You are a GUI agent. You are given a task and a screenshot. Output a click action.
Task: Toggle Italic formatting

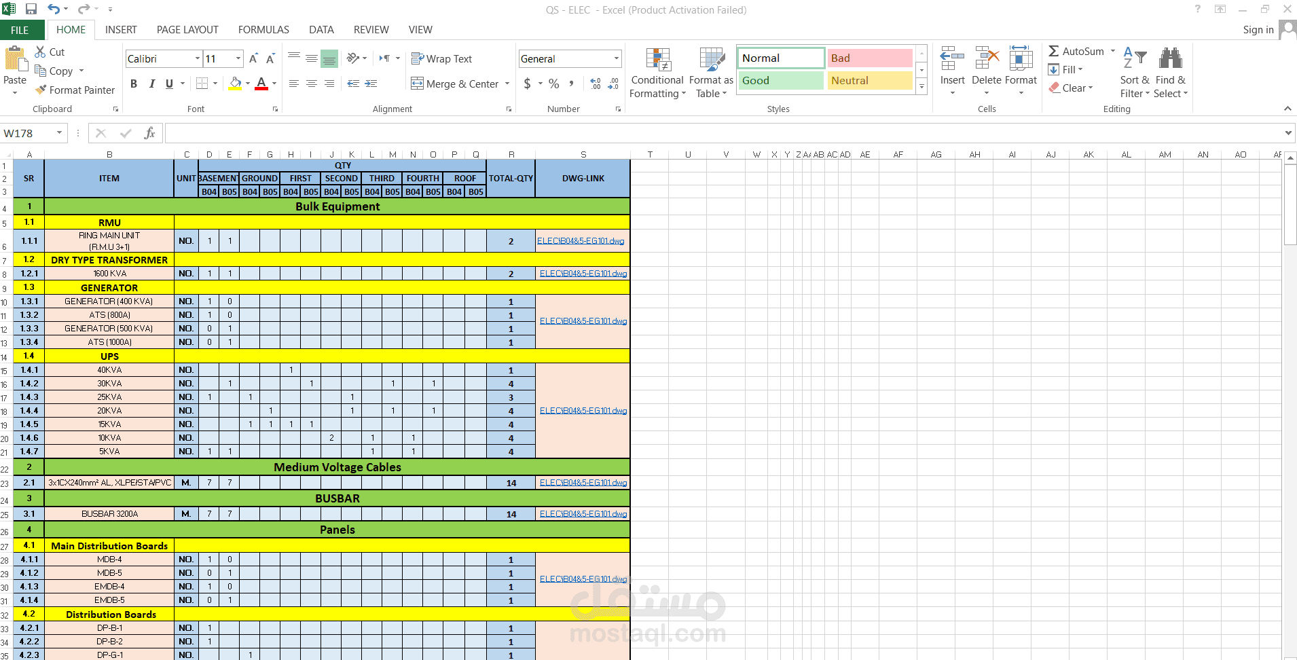[151, 84]
